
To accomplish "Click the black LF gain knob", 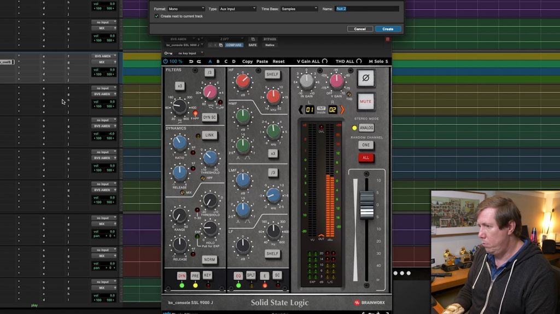I will (243, 245).
